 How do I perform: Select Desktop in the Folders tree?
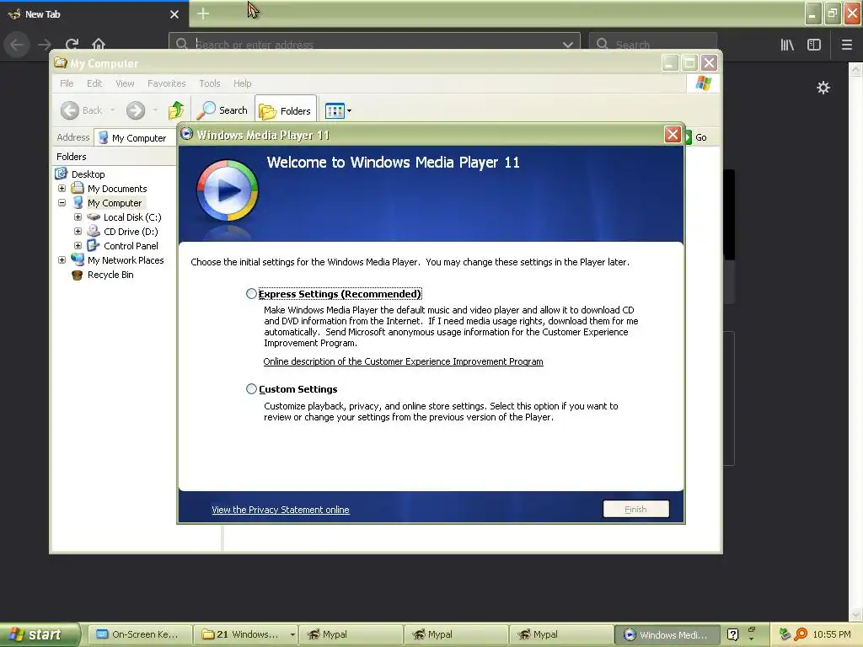(88, 174)
